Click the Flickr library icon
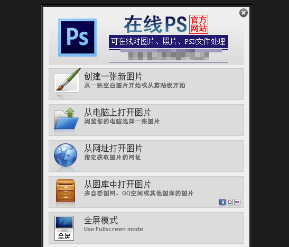This screenshot has width=289, height=247. point(237,202)
